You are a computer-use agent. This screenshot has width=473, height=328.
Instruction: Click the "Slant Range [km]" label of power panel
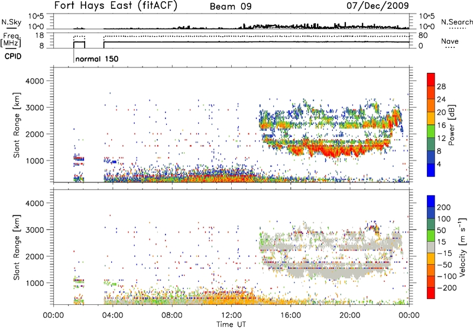pos(17,125)
